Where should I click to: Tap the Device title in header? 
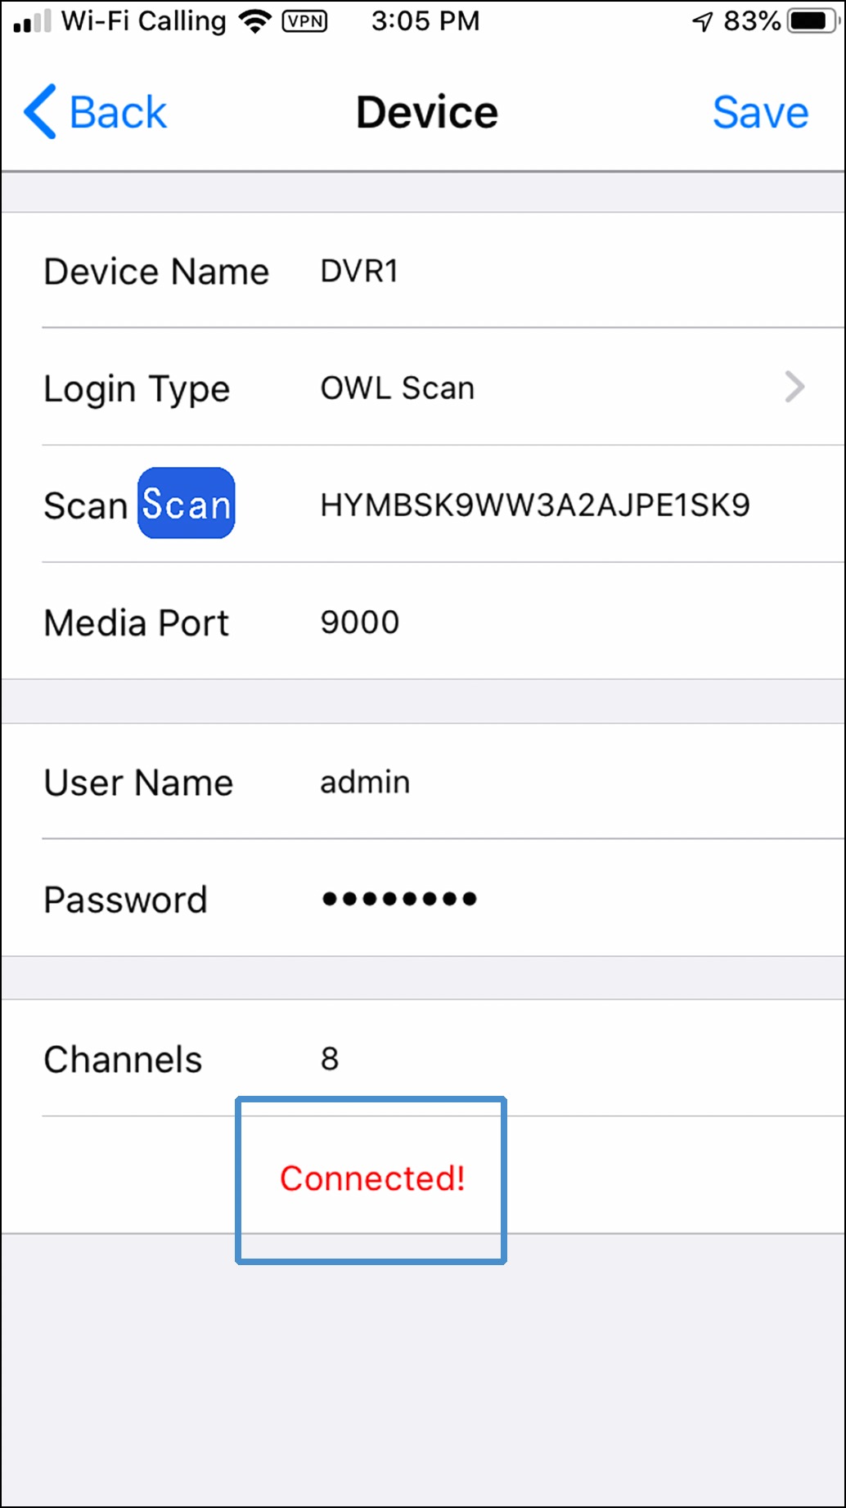[427, 112]
